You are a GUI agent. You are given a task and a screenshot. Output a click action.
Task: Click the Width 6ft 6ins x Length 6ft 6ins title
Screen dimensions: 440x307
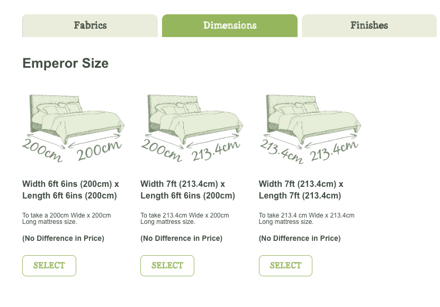click(x=70, y=190)
